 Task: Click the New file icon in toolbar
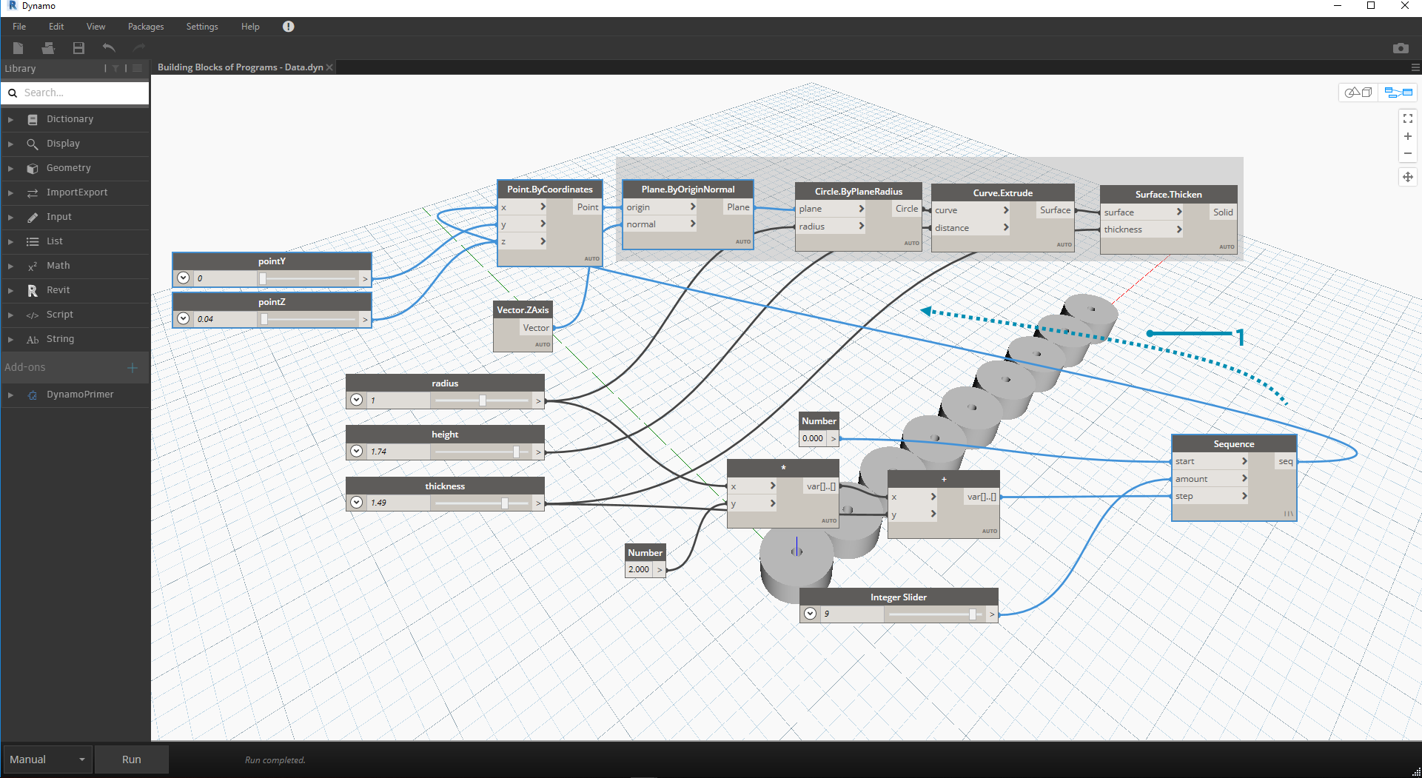(19, 48)
